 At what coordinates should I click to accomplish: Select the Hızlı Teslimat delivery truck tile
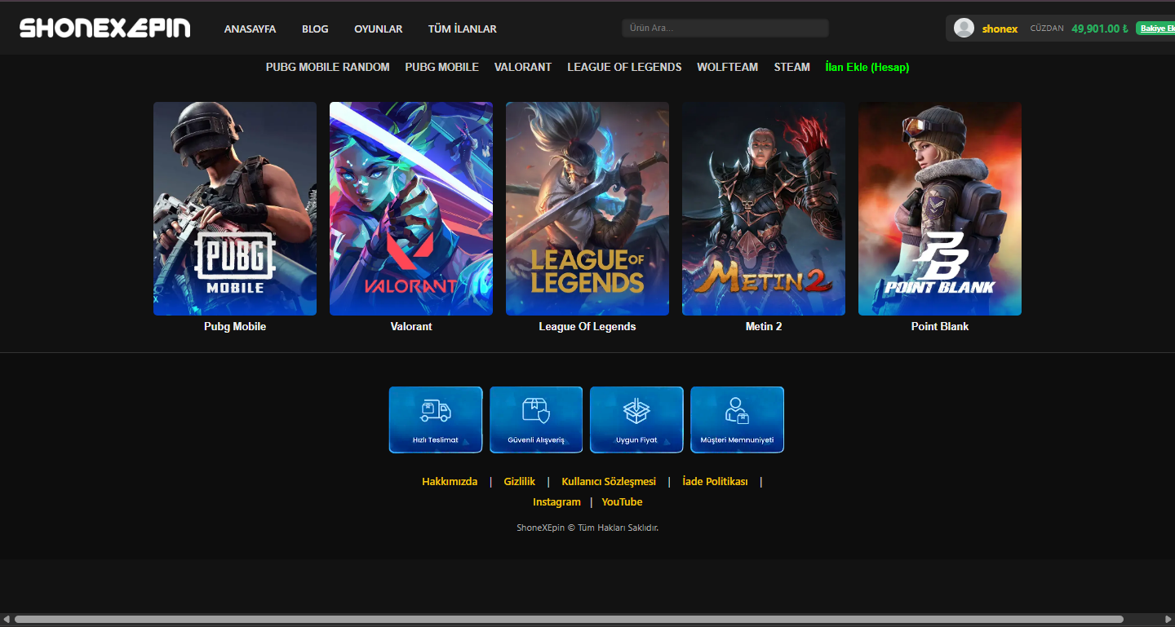436,420
